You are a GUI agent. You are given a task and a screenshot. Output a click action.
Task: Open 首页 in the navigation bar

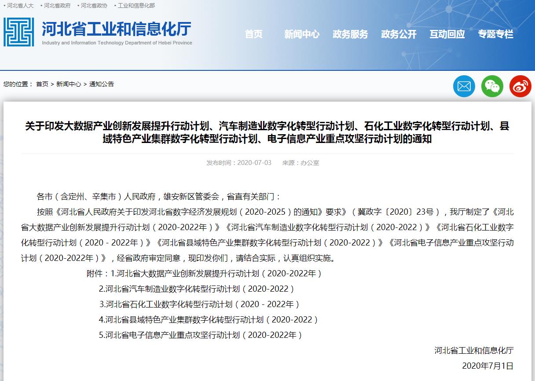253,34
